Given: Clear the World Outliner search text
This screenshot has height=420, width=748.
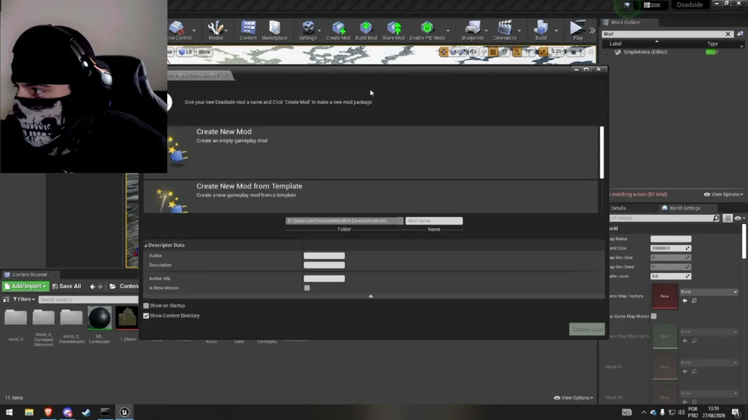Looking at the screenshot, I should coord(728,34).
